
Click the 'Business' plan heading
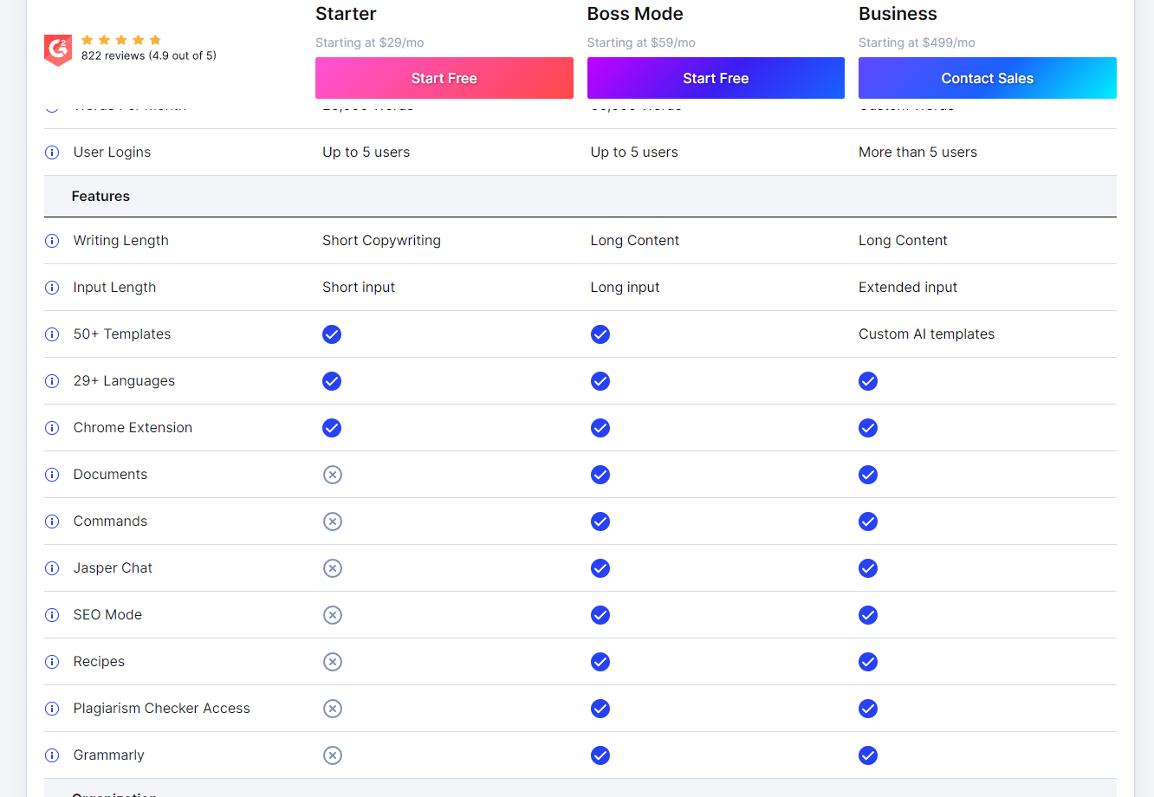tap(898, 14)
